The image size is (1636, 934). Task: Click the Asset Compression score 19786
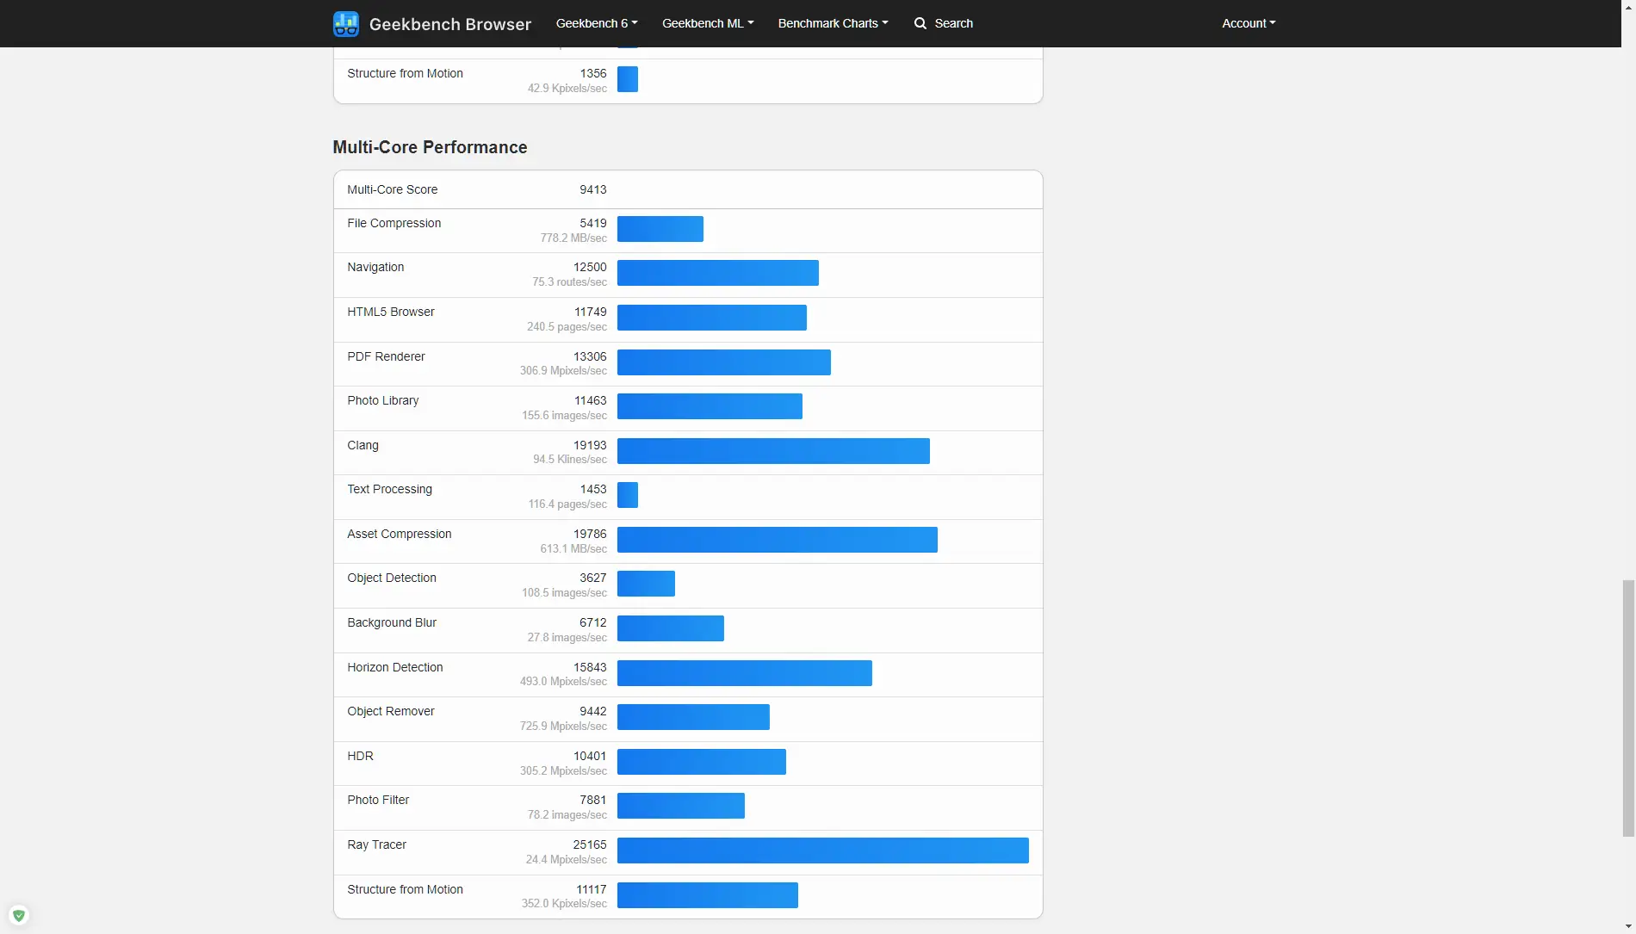point(590,534)
